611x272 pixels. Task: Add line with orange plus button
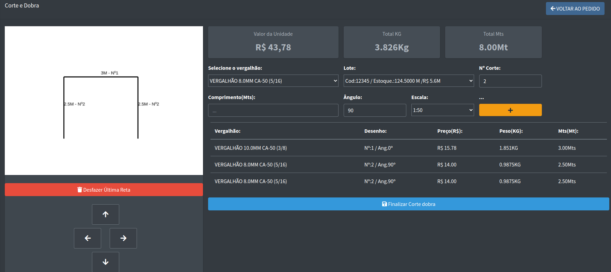(x=510, y=110)
